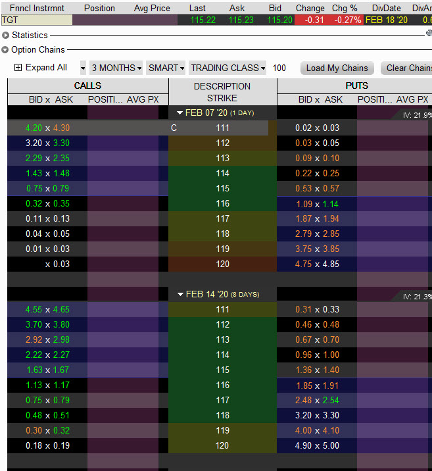The height and width of the screenshot is (471, 432).
Task: Collapse the FEB 07 '20 expiry triangle
Action: pos(180,113)
